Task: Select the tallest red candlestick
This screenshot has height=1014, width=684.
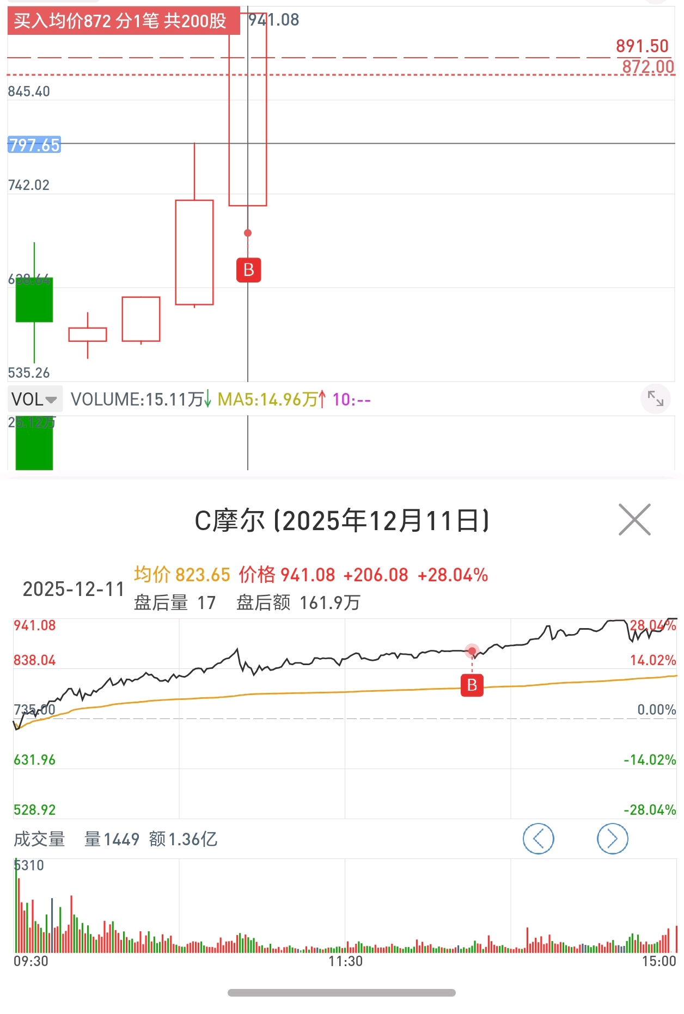Action: [x=248, y=109]
